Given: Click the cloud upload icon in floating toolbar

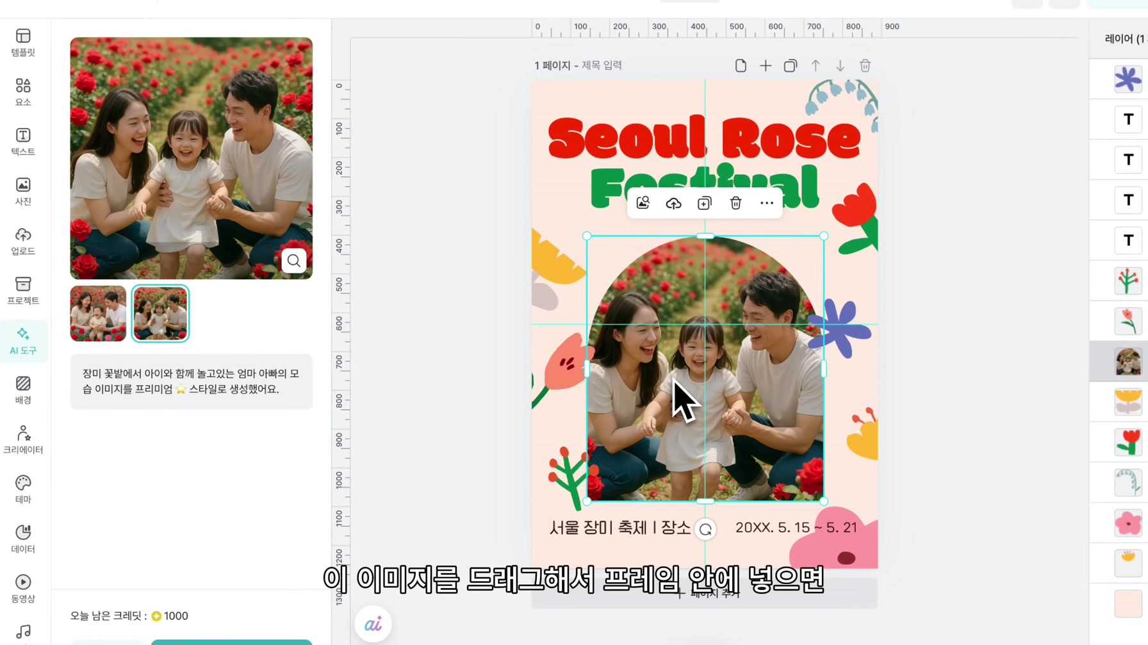Looking at the screenshot, I should [x=673, y=203].
